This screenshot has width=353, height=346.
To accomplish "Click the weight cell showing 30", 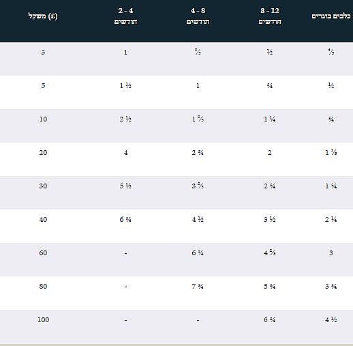I will 43,186.
